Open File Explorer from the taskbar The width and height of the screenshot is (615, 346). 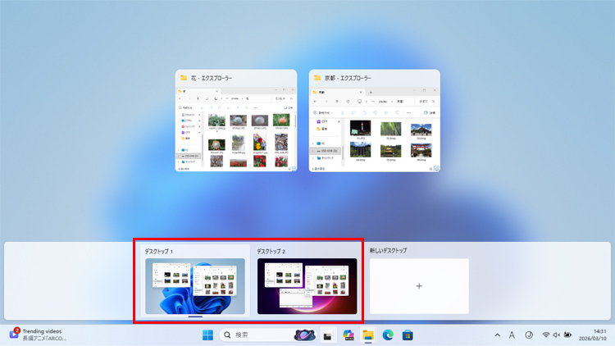point(368,335)
